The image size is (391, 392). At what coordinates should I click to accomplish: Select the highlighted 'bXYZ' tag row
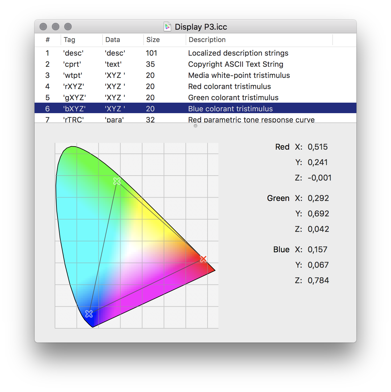pos(195,109)
